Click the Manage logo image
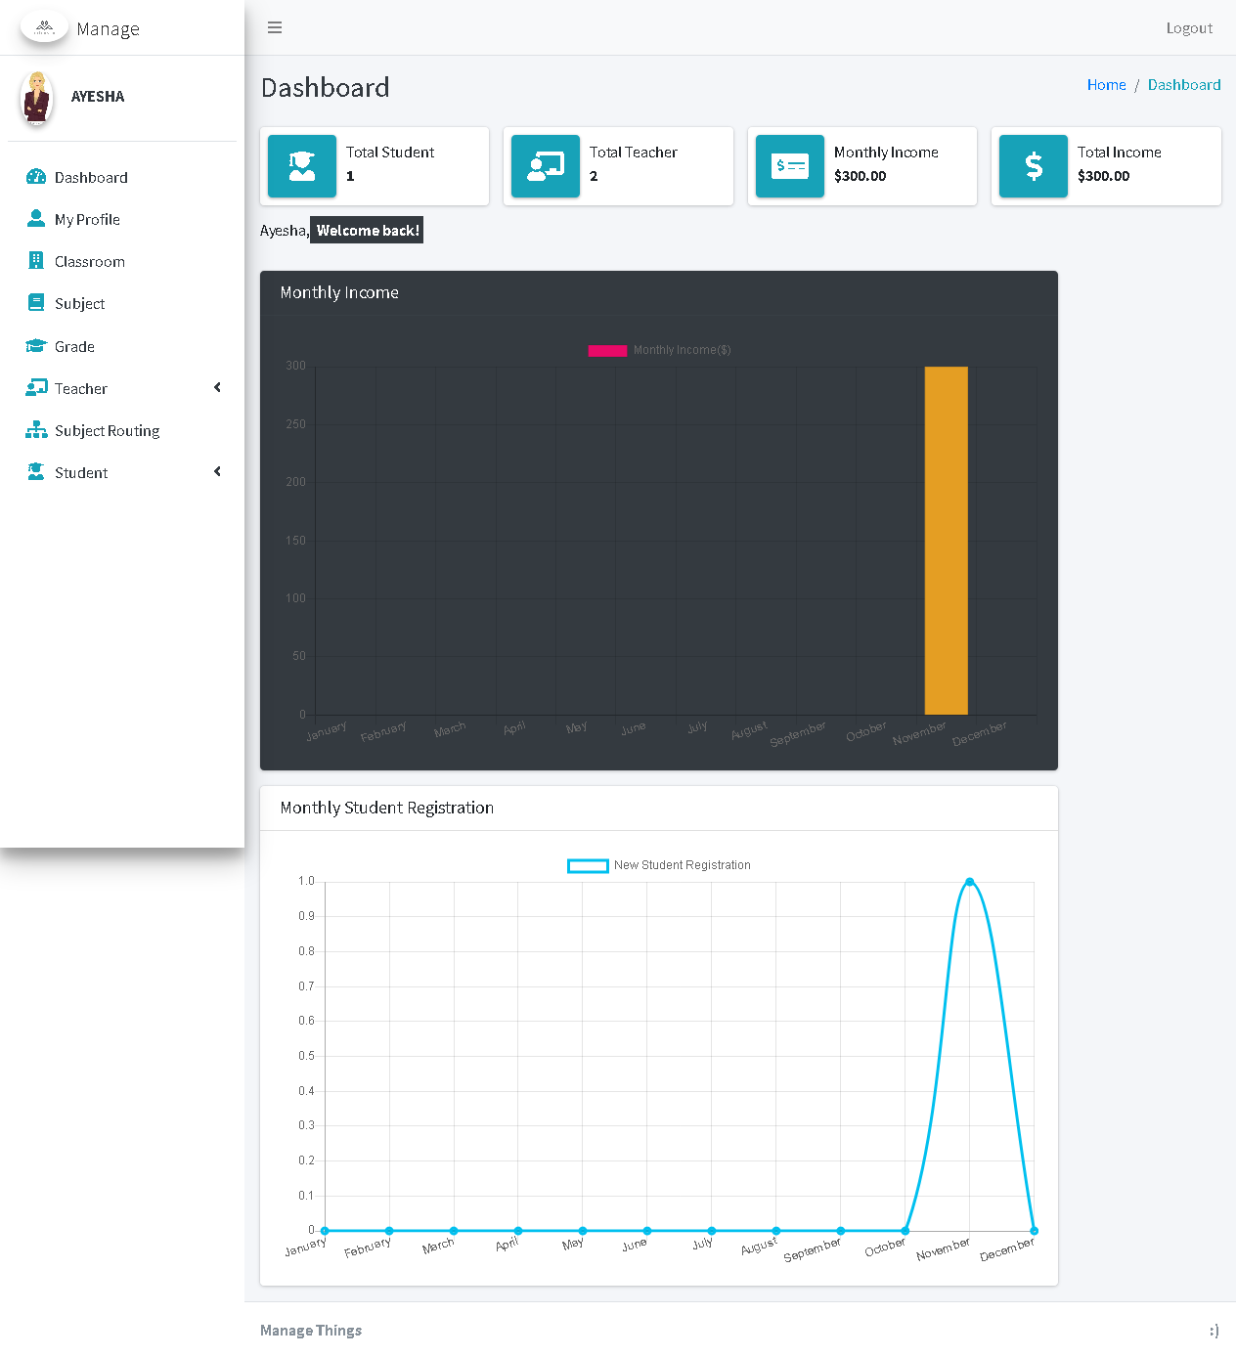 (x=44, y=26)
